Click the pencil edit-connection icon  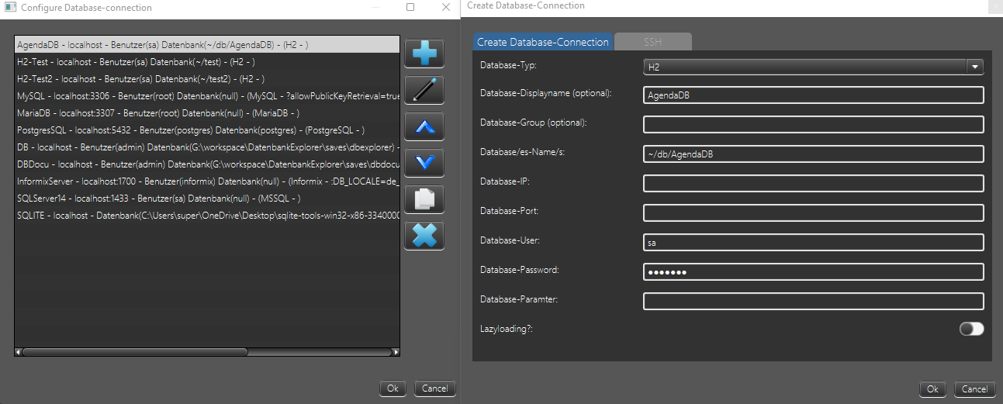424,90
